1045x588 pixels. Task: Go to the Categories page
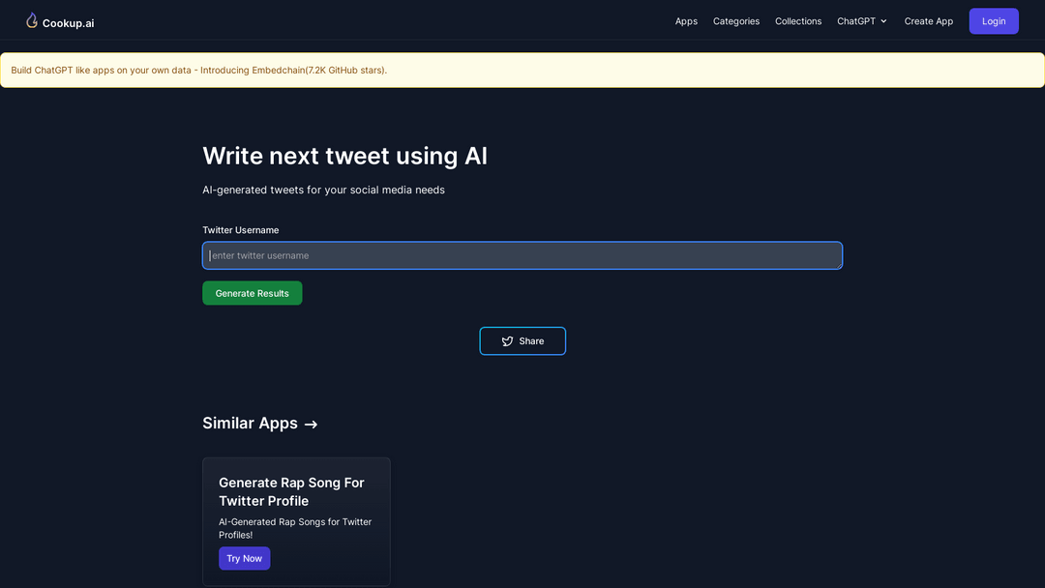point(735,21)
